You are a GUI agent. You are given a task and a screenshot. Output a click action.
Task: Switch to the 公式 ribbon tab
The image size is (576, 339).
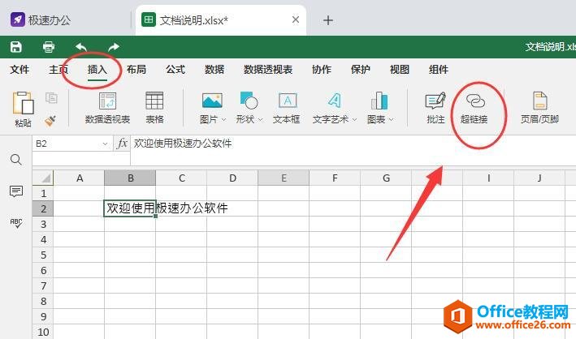coord(175,70)
